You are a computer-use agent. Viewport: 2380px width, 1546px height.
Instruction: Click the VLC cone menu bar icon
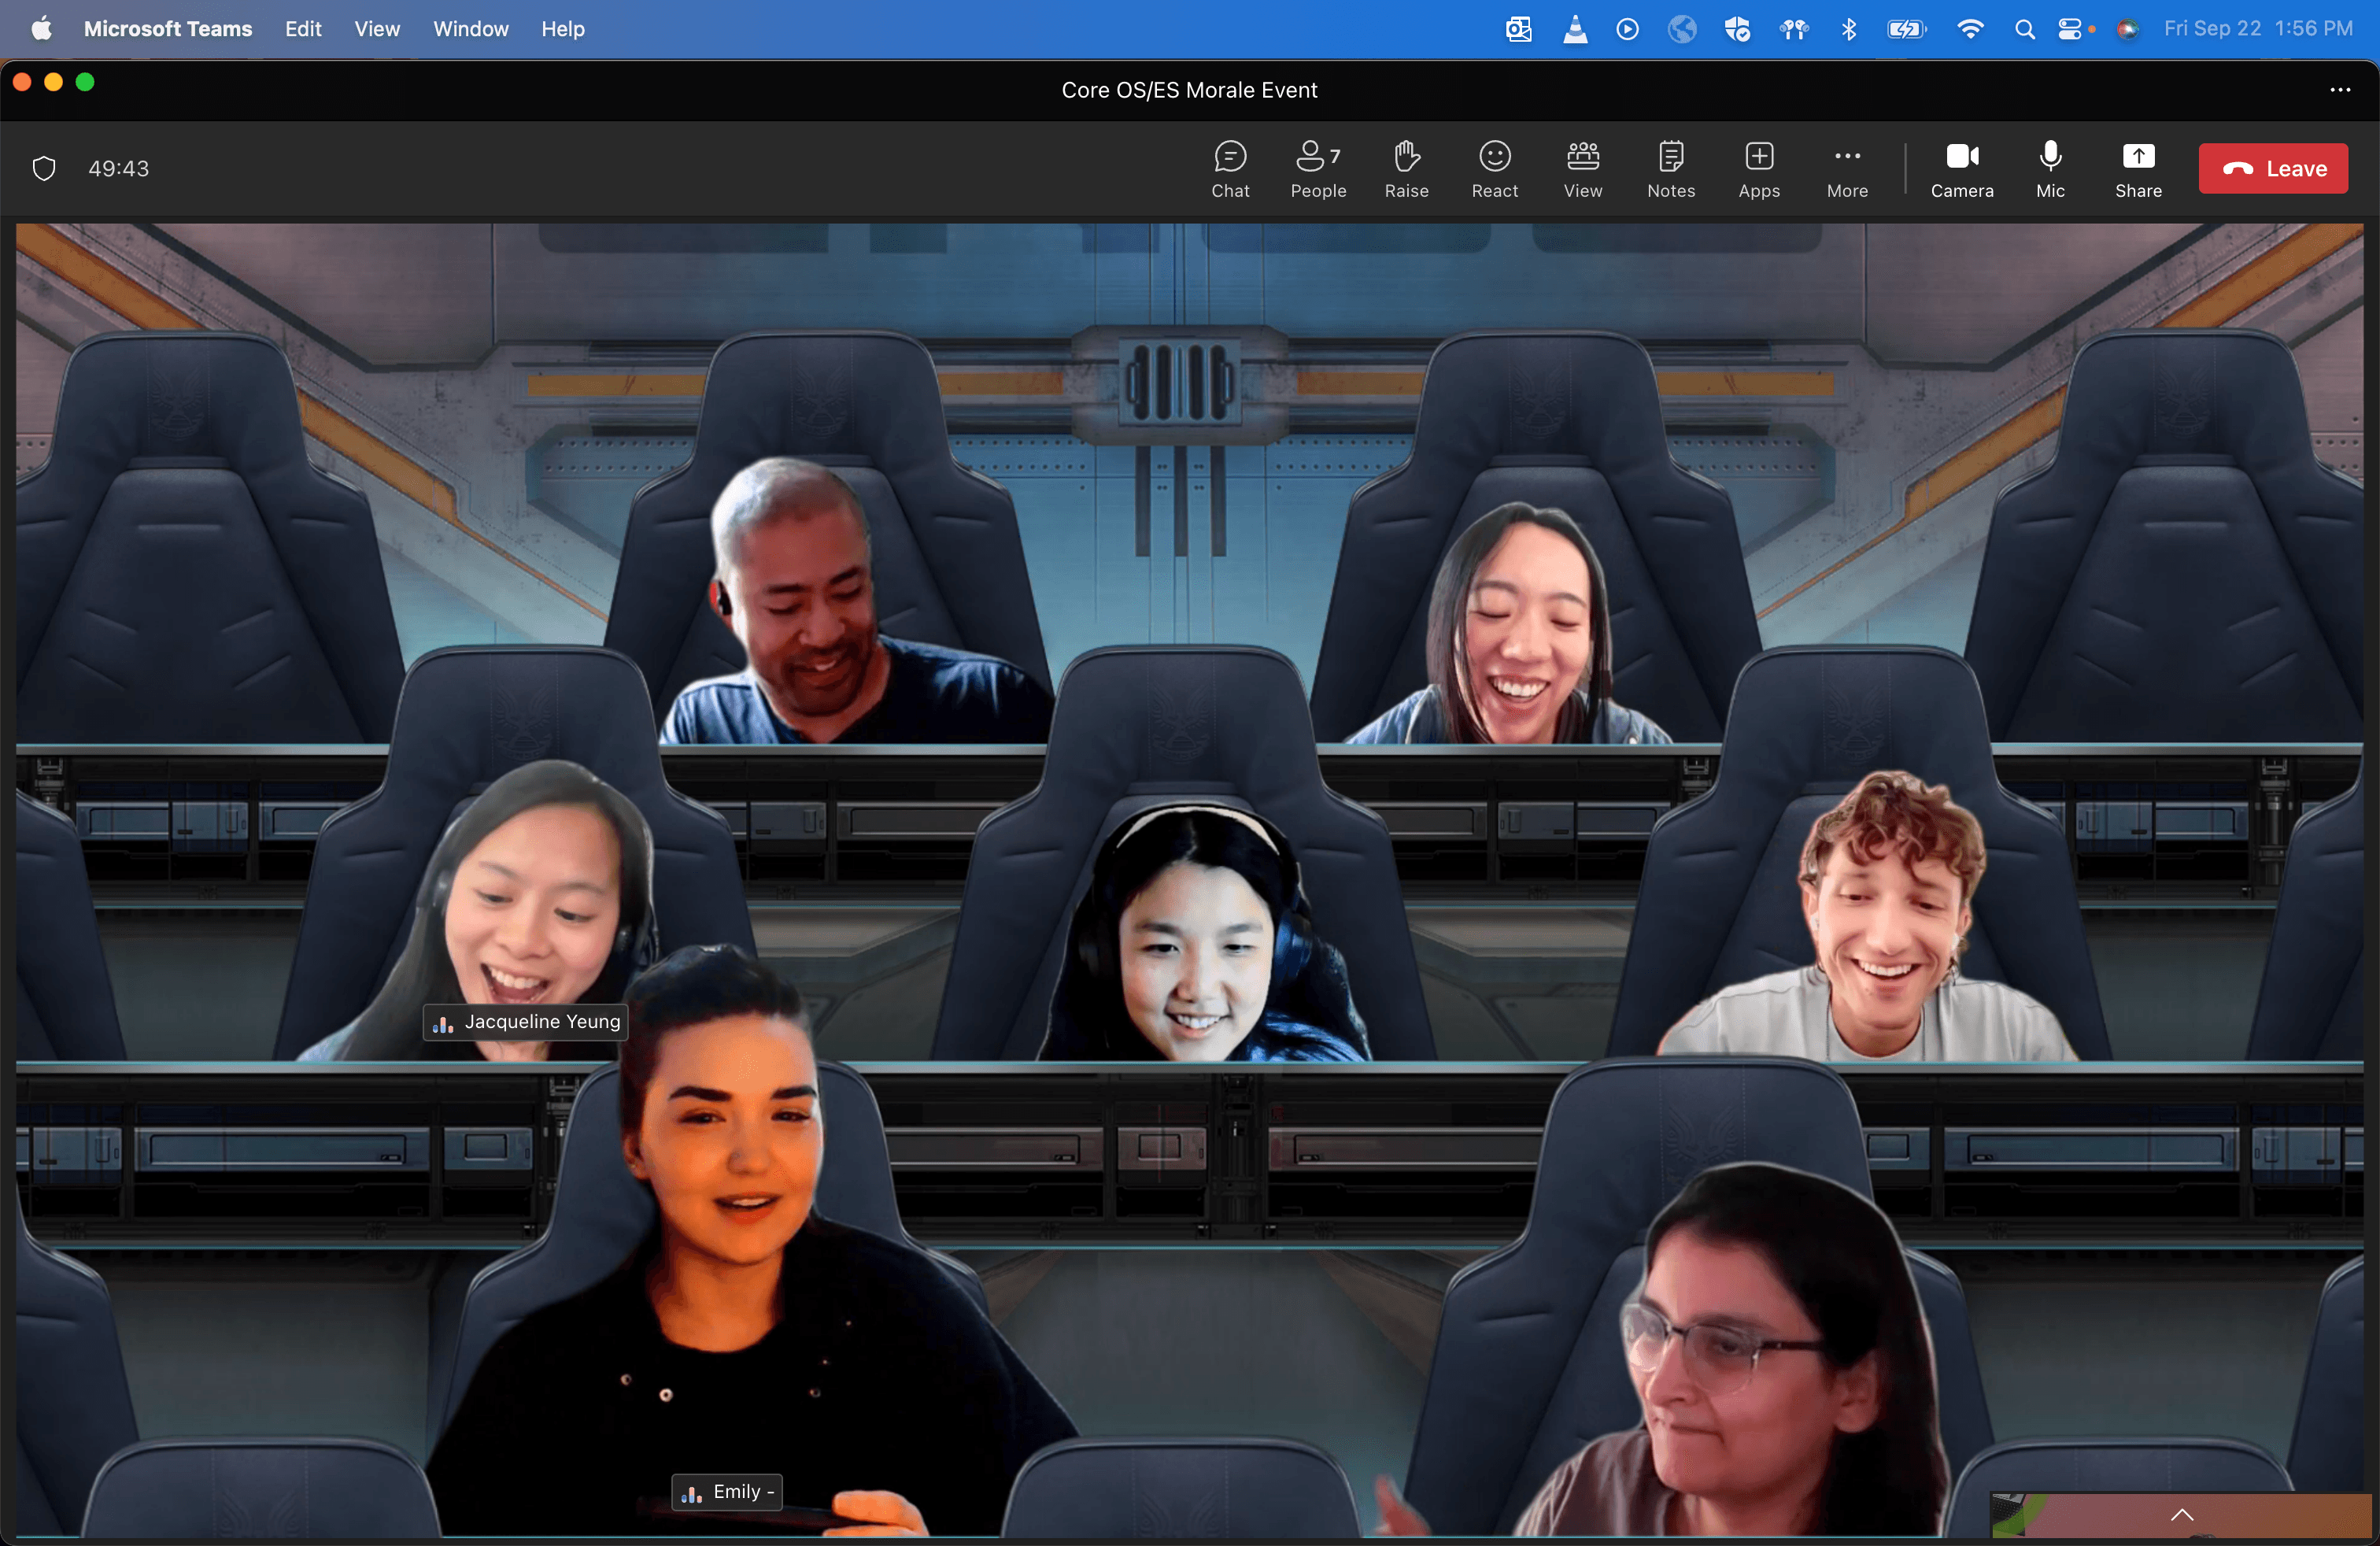coord(1575,29)
